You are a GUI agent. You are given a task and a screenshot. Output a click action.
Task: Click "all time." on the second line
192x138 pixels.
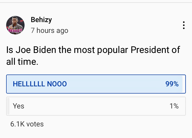pos(22,62)
